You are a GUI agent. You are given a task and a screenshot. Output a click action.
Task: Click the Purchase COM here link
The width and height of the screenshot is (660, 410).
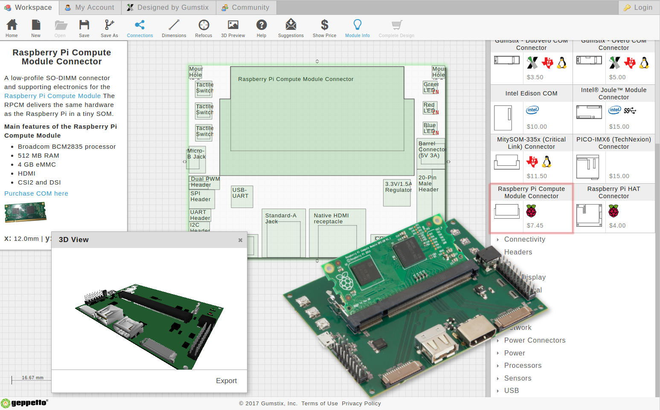(36, 193)
